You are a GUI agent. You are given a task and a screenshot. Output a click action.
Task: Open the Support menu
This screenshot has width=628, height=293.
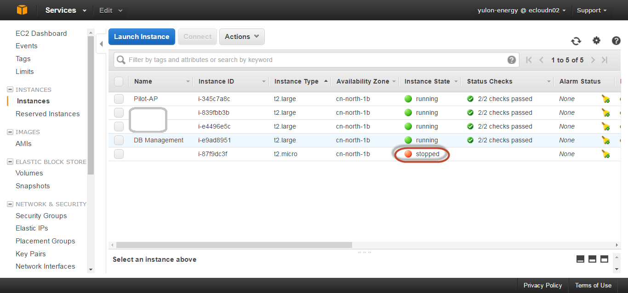point(592,10)
